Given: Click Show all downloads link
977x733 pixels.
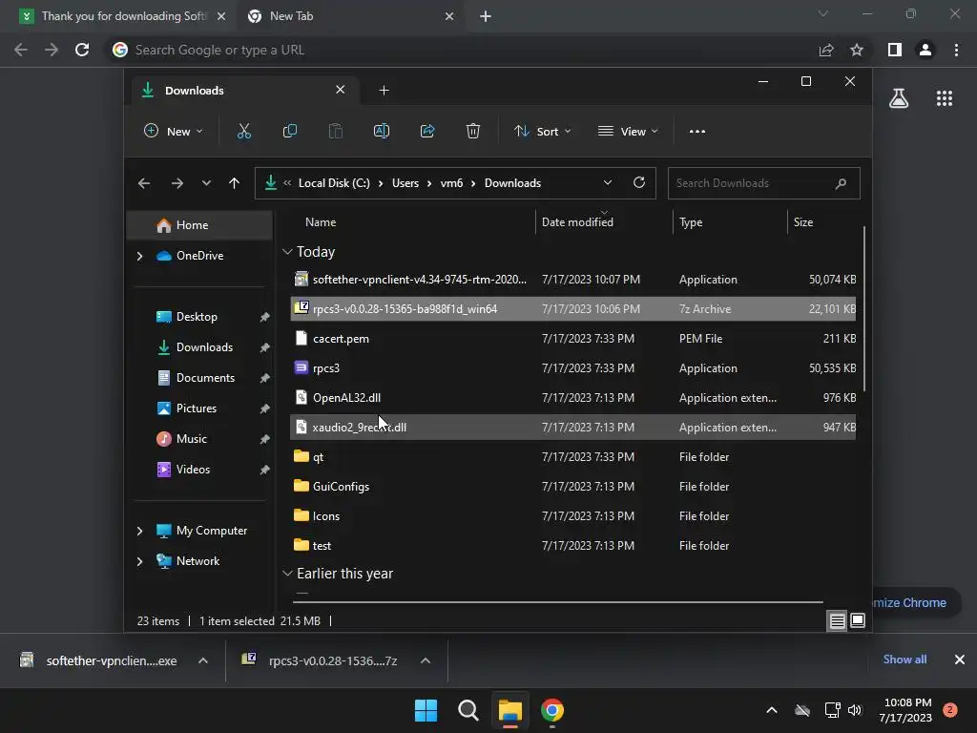Looking at the screenshot, I should coord(904,660).
